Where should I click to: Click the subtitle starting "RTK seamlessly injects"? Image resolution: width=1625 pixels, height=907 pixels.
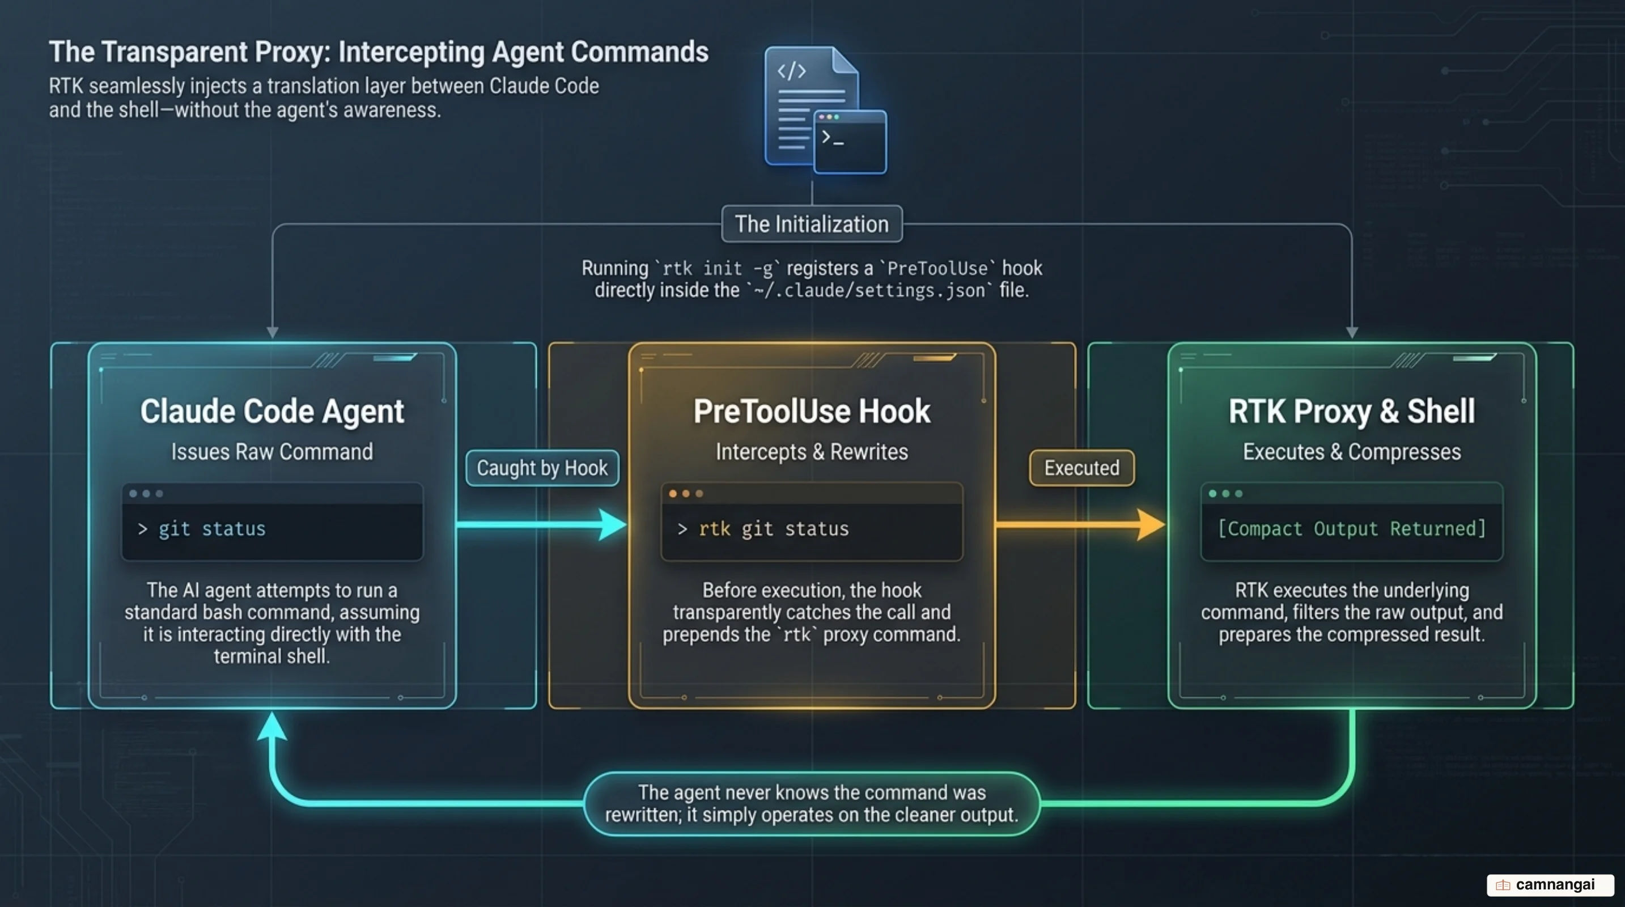[x=324, y=98]
